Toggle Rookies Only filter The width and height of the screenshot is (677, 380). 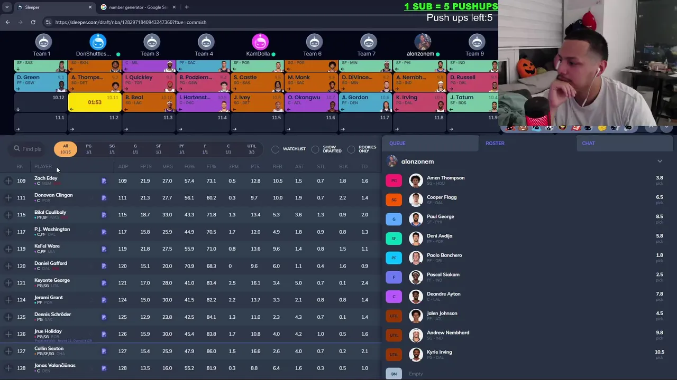[351, 149]
